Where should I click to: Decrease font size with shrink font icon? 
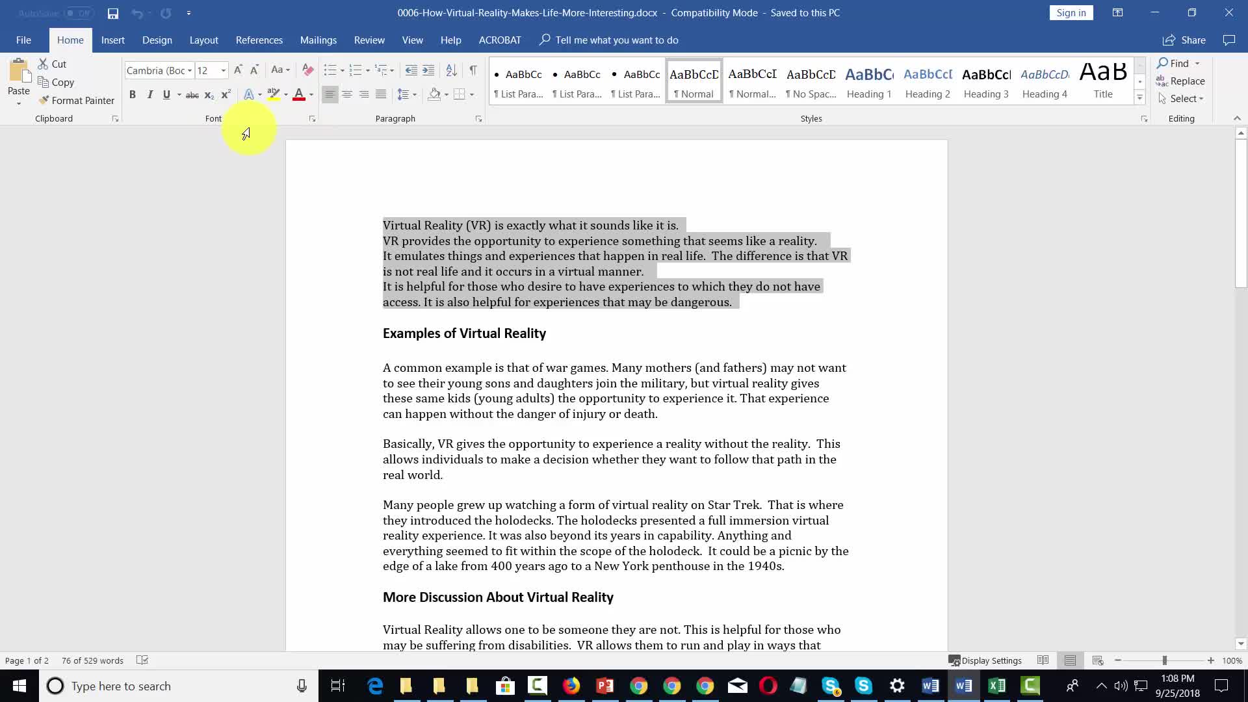click(x=254, y=70)
